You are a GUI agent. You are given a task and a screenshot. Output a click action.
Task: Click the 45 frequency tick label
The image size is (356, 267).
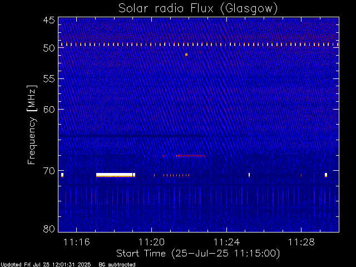click(49, 20)
